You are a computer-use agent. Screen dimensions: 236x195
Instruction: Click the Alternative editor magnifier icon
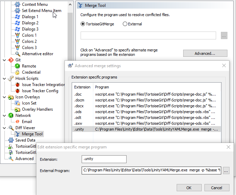[x=17, y=54]
